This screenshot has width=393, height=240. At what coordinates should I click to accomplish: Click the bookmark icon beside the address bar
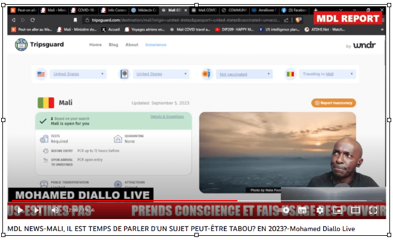pyautogui.click(x=75, y=20)
